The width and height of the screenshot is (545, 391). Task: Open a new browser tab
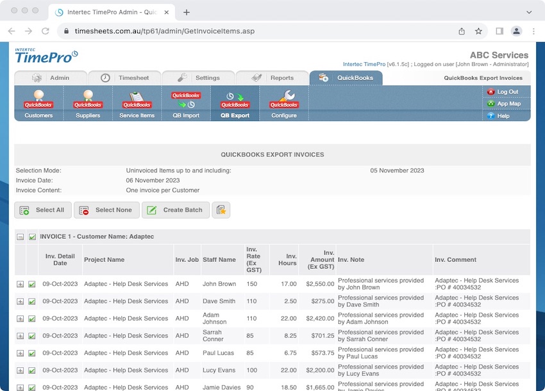pyautogui.click(x=187, y=13)
